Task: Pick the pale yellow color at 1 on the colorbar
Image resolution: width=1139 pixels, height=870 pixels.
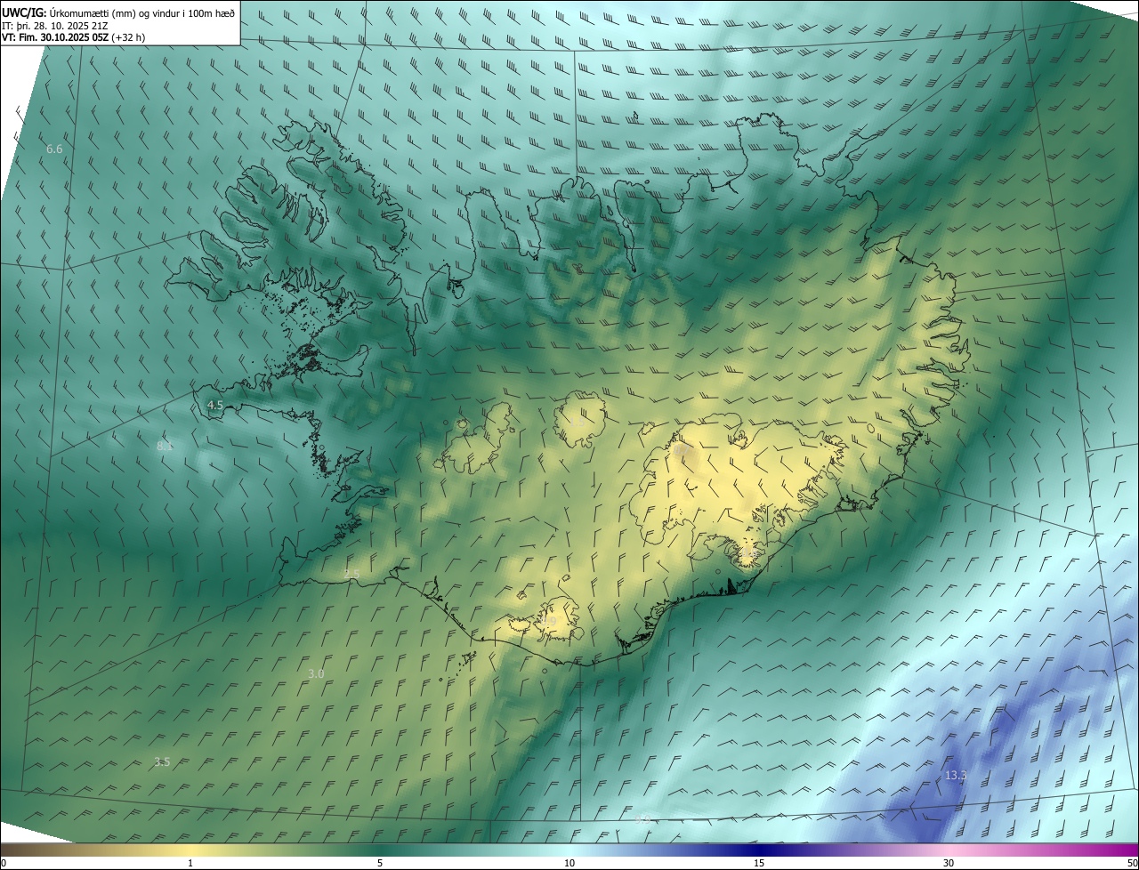Action: coord(190,850)
